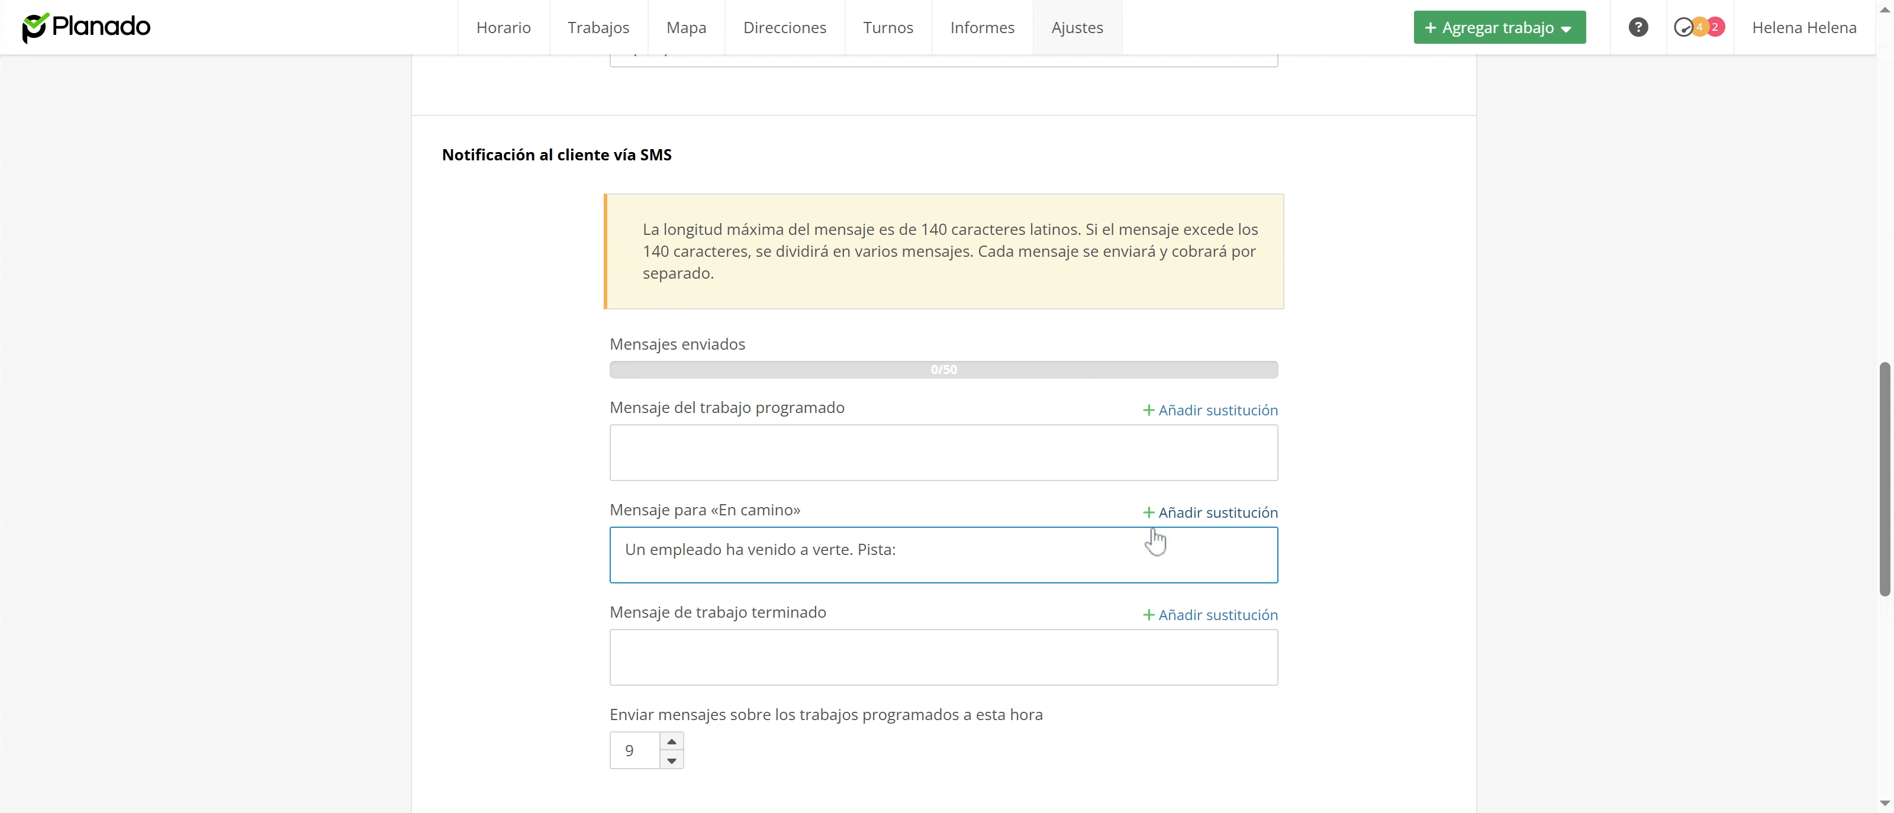The image size is (1894, 813).
Task: Open the Informes tab
Action: point(981,27)
